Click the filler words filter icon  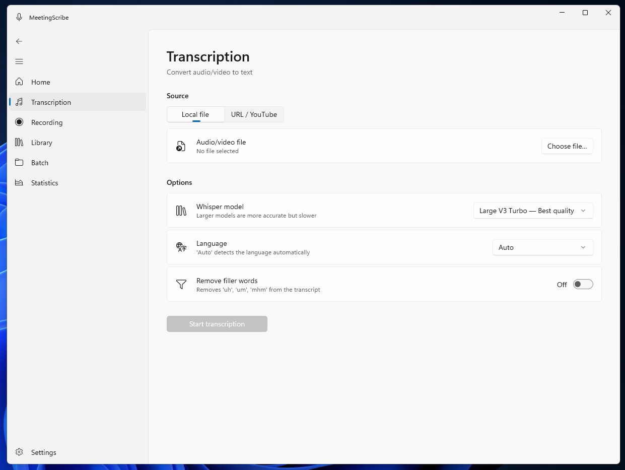[x=181, y=284]
